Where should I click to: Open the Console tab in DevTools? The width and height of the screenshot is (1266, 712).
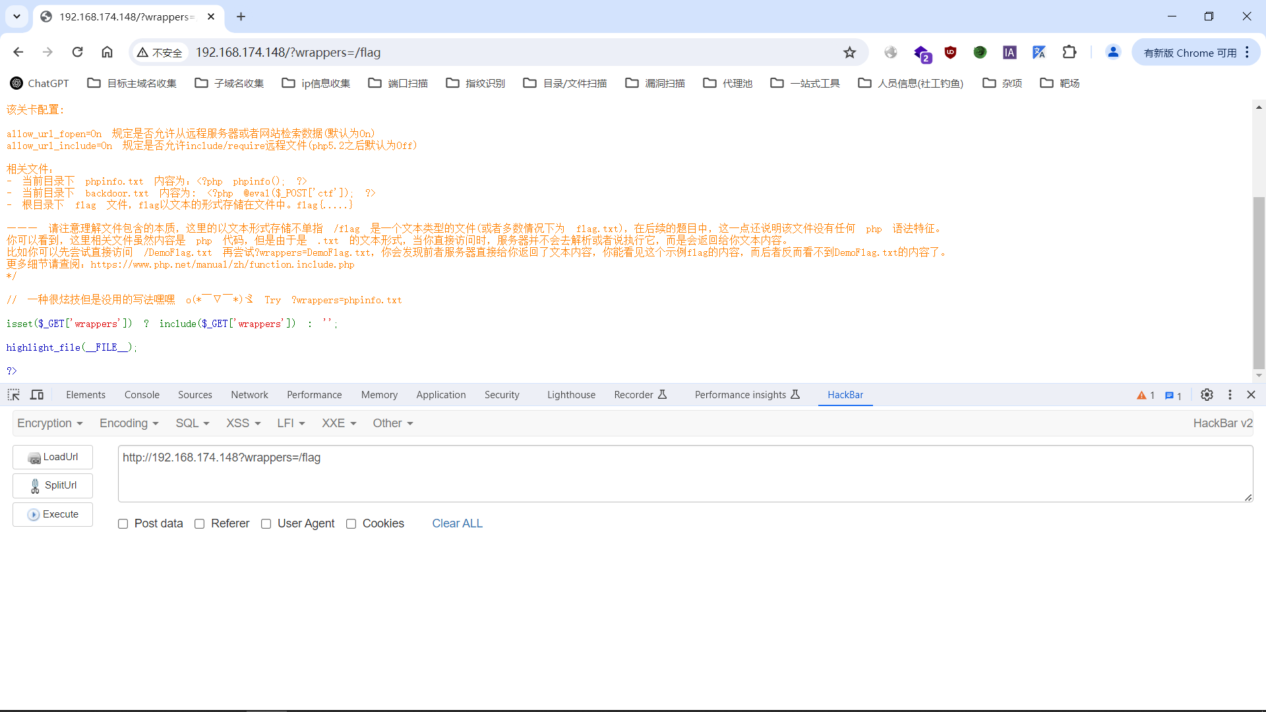142,394
